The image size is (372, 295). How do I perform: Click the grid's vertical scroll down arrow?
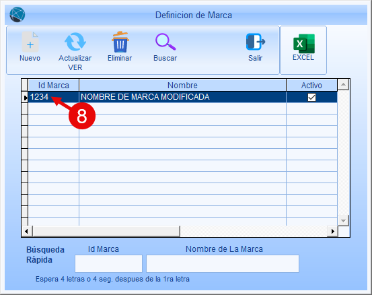[x=343, y=220]
